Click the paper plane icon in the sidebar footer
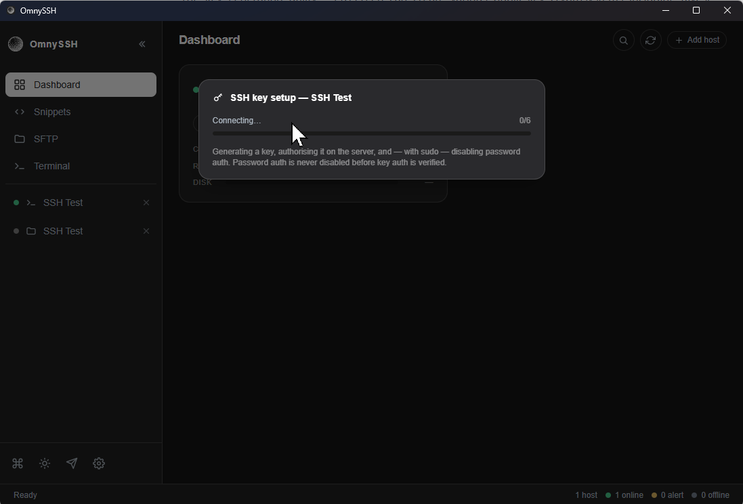The image size is (743, 504). pyautogui.click(x=72, y=463)
